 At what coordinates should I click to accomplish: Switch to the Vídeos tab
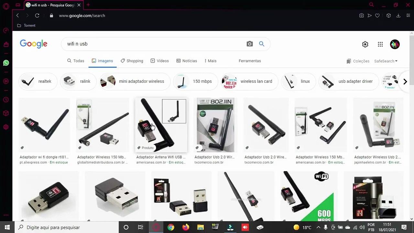click(160, 61)
